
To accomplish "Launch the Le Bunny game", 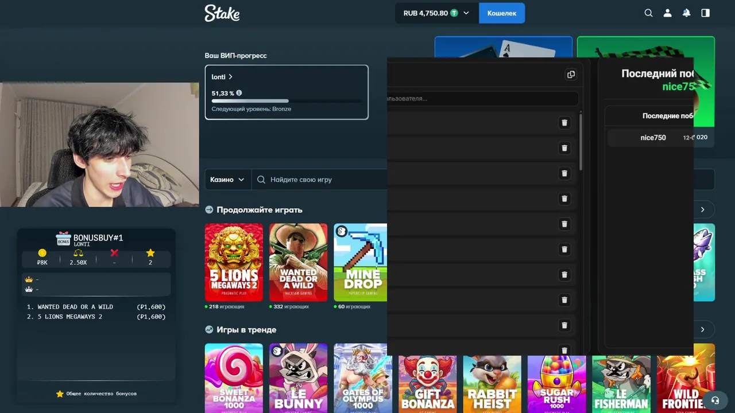I will pyautogui.click(x=298, y=378).
